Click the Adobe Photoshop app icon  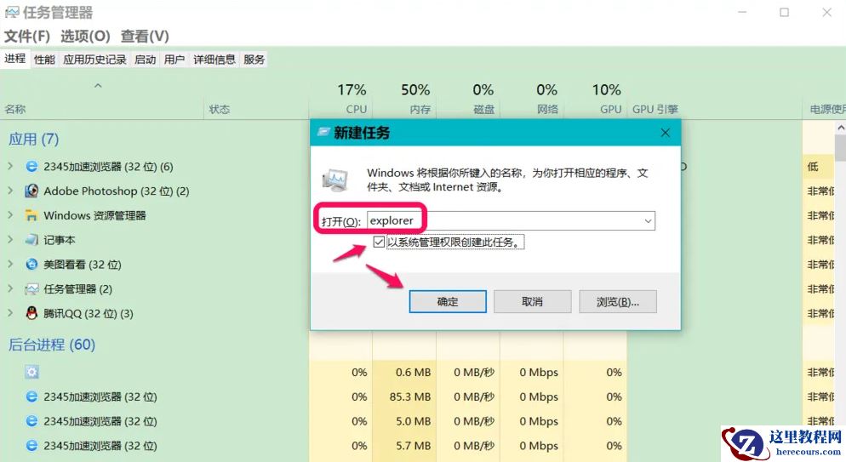coord(31,191)
